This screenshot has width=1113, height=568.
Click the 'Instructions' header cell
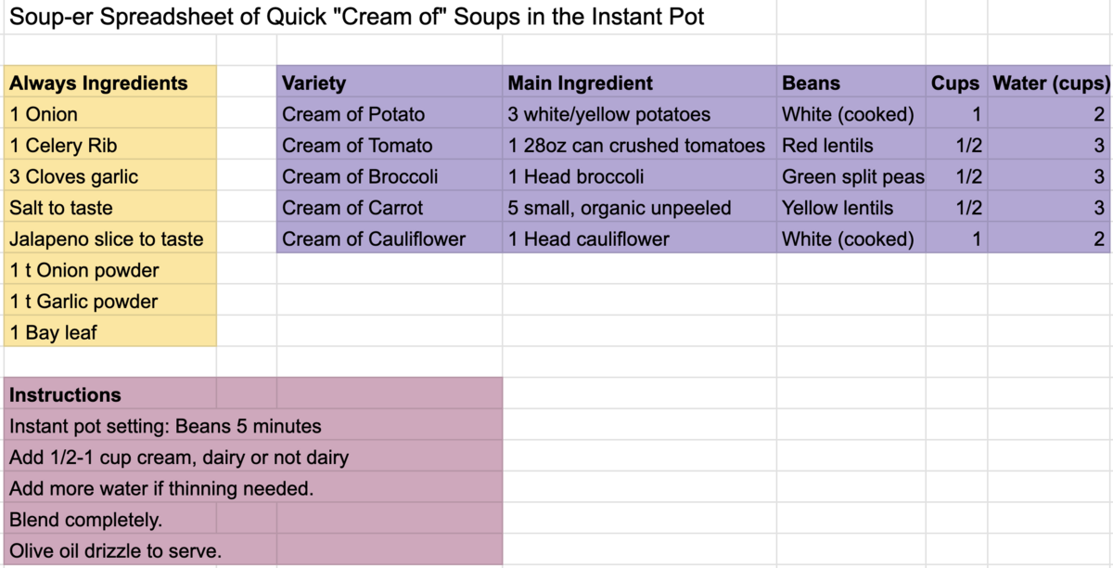pyautogui.click(x=110, y=394)
